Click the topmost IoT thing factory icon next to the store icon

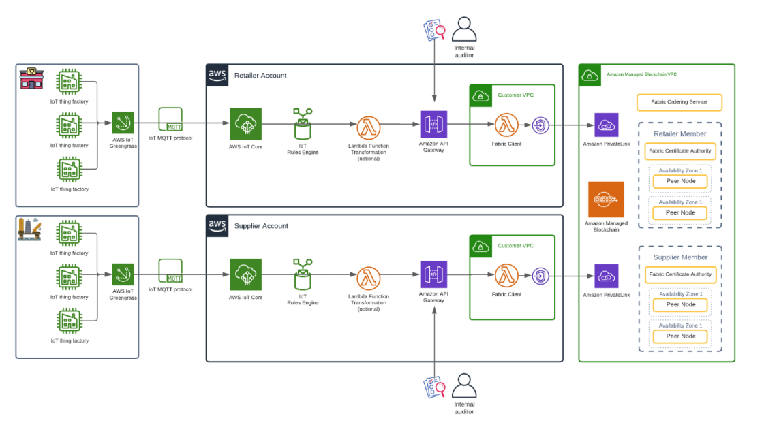(69, 82)
